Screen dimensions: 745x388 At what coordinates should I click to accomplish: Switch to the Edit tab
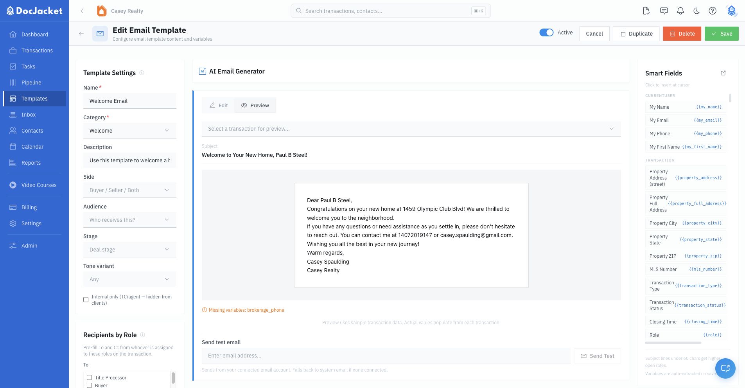pos(218,105)
